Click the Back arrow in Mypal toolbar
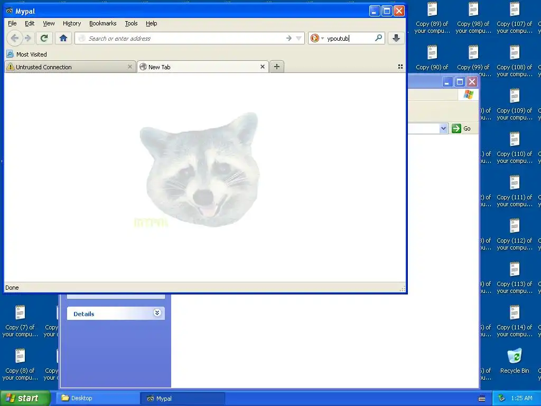Screen dimensions: 541x406 (x=14, y=38)
